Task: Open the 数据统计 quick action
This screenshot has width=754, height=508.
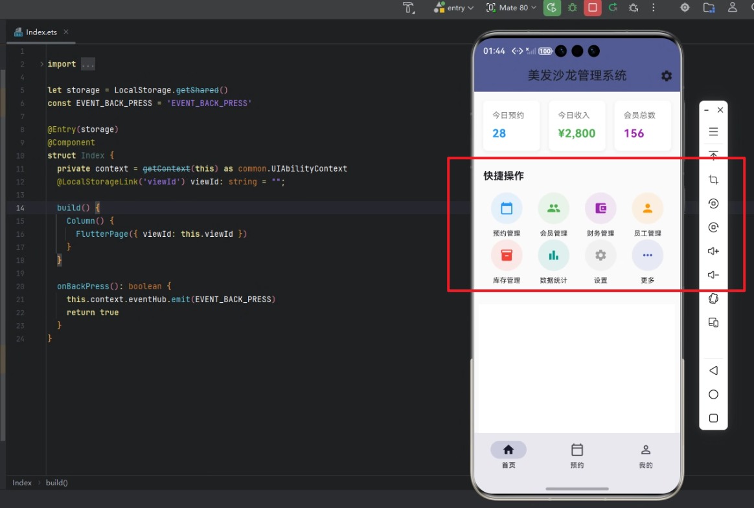Action: (553, 262)
